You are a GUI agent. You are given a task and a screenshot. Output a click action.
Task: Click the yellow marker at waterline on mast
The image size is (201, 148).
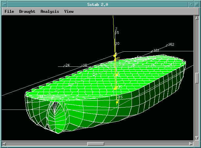pyautogui.click(x=115, y=88)
